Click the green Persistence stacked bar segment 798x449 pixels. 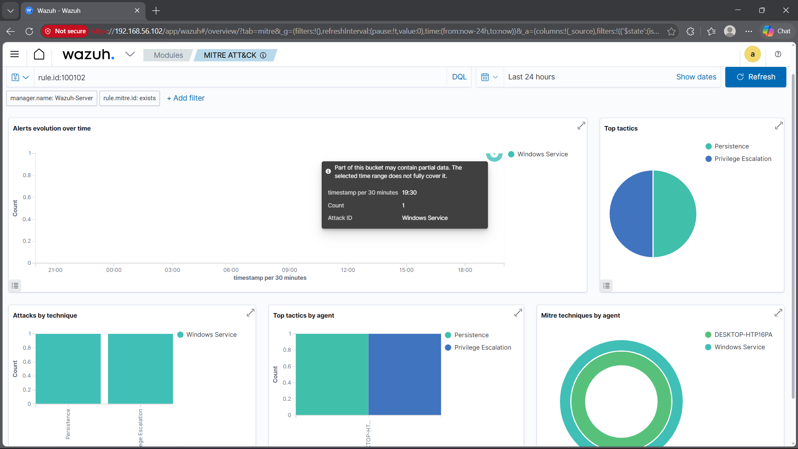coord(332,374)
